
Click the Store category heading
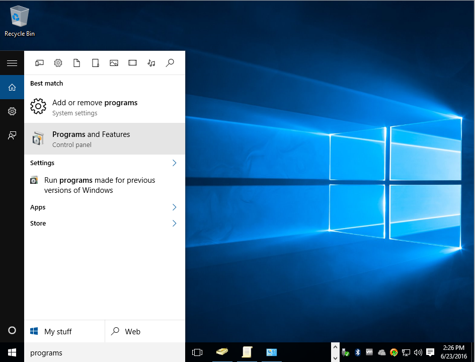point(38,224)
